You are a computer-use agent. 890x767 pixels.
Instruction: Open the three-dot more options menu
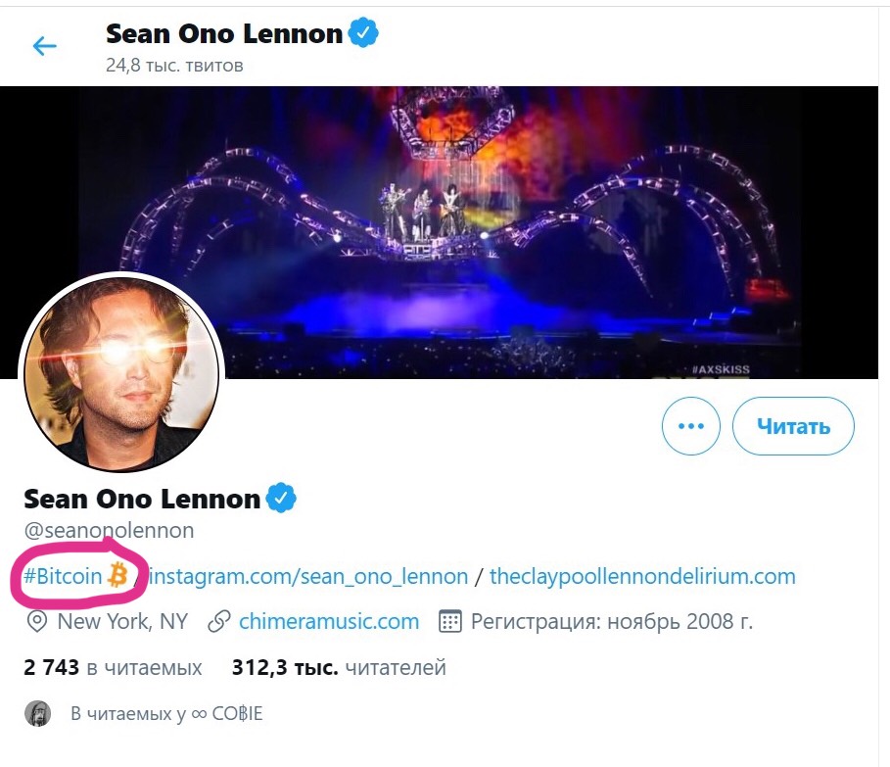pyautogui.click(x=691, y=426)
